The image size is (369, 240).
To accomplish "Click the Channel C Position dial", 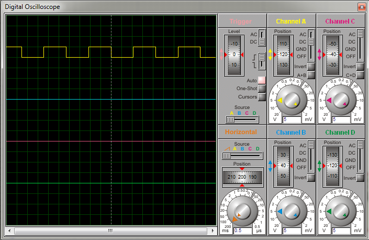I will pyautogui.click(x=332, y=56).
